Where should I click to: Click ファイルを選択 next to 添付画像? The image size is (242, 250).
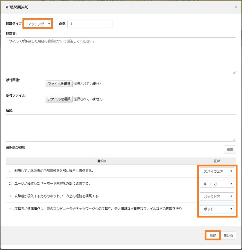(59, 84)
